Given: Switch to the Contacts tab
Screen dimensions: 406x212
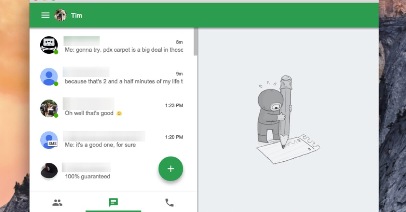Looking at the screenshot, I should (x=58, y=203).
